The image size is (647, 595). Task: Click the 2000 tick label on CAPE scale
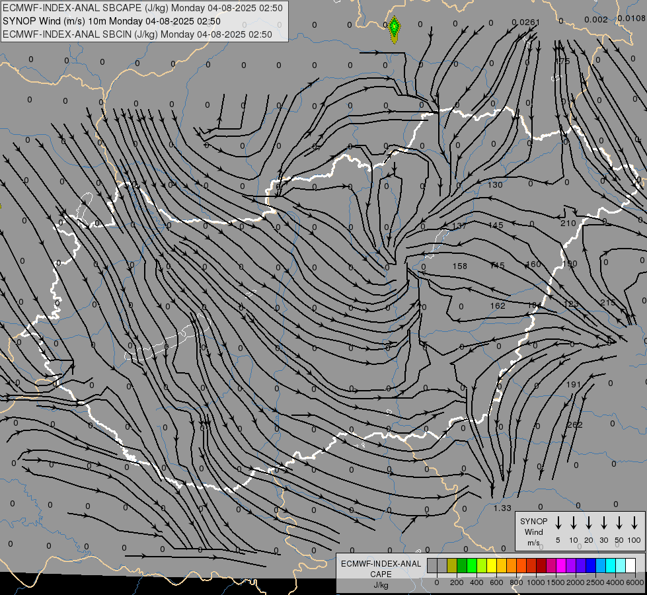576,582
